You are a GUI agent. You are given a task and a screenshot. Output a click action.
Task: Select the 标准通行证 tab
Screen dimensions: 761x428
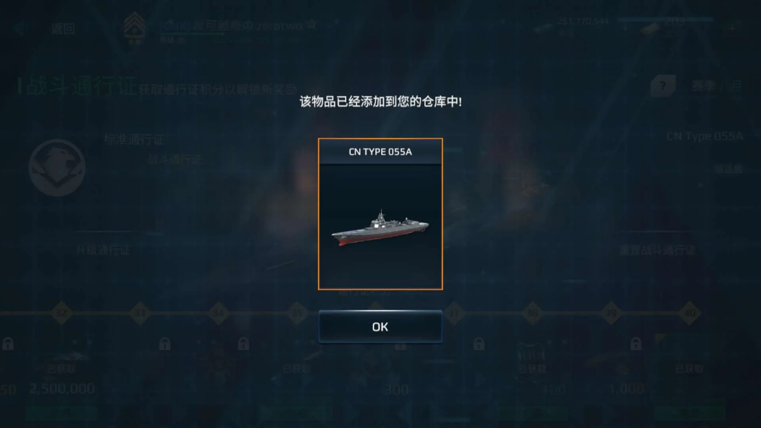coord(134,139)
